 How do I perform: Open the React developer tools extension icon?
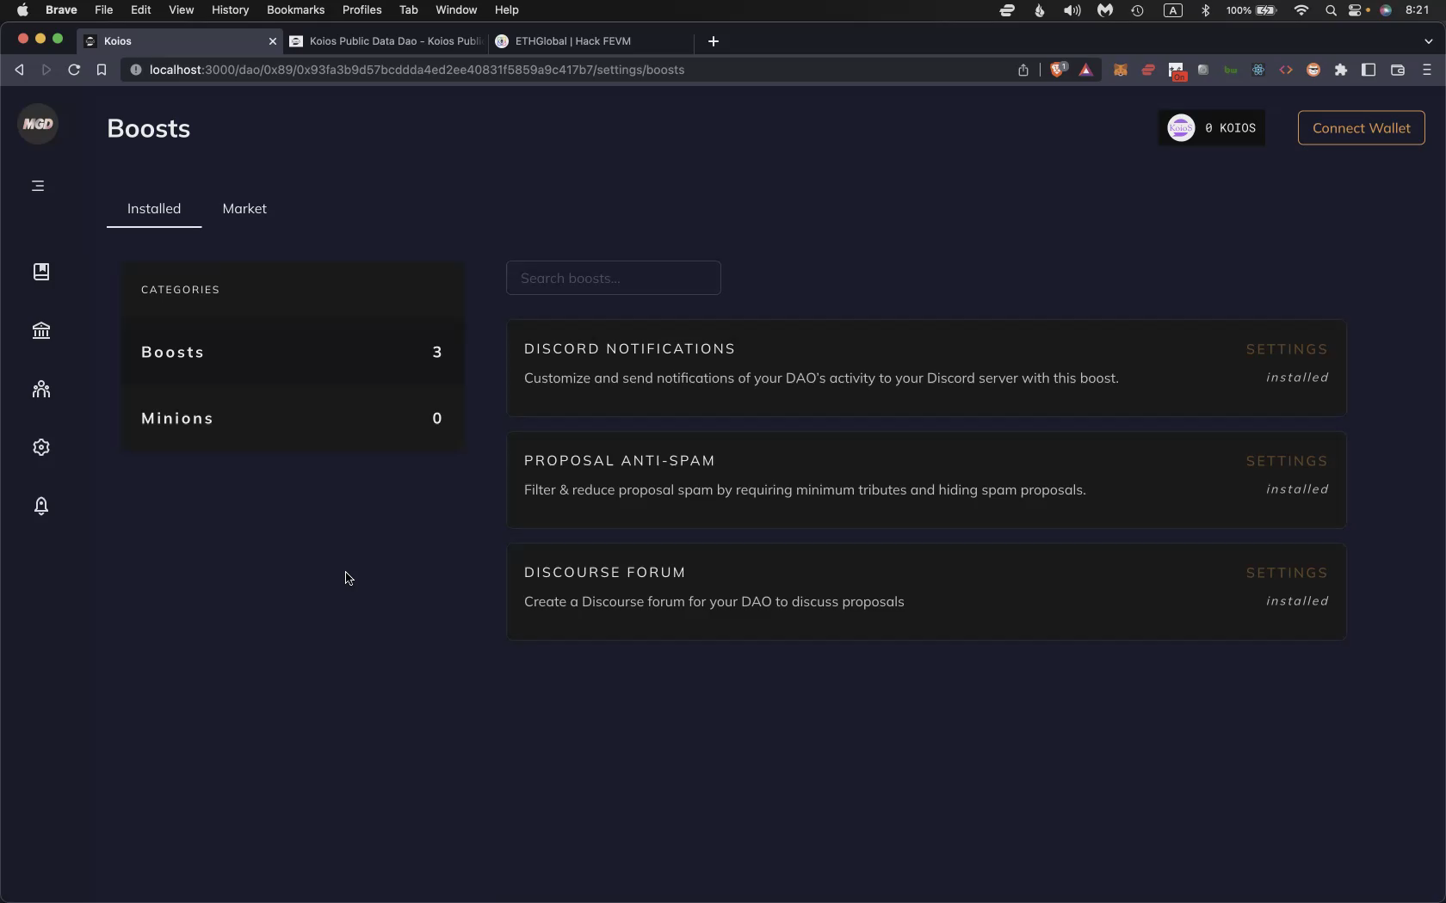(1258, 70)
